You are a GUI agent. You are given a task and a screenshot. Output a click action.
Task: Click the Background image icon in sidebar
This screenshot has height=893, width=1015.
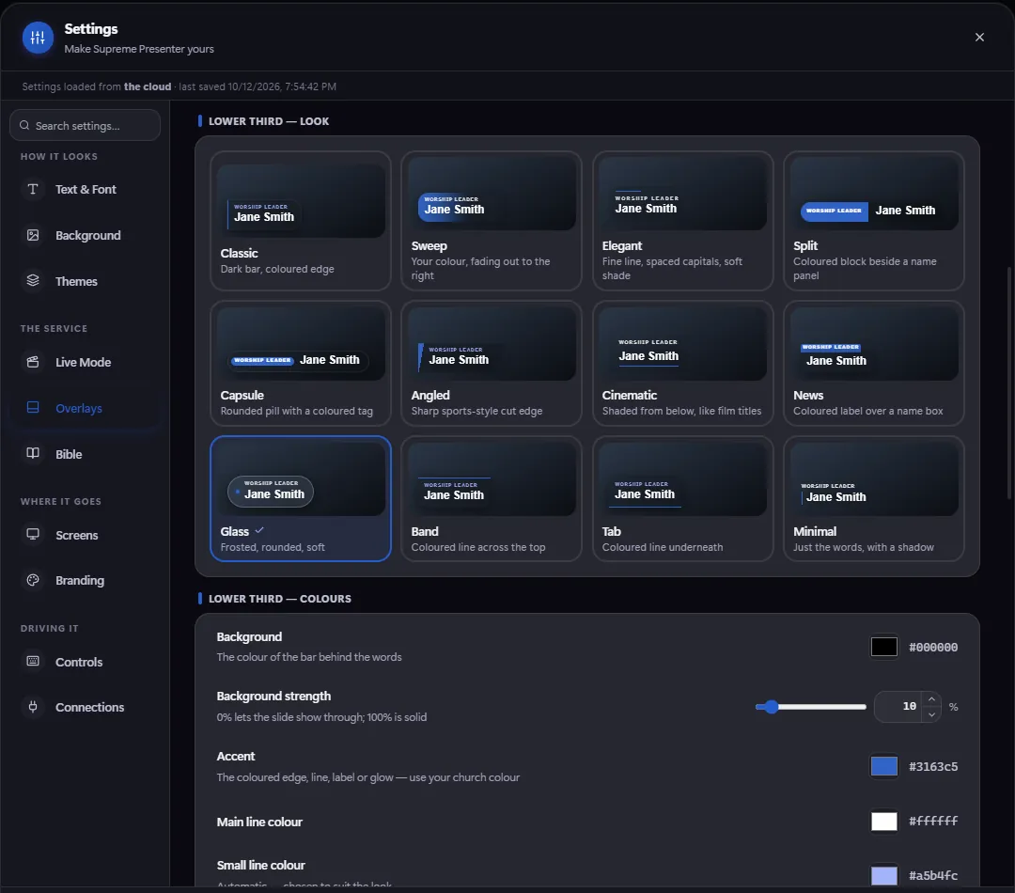33,235
